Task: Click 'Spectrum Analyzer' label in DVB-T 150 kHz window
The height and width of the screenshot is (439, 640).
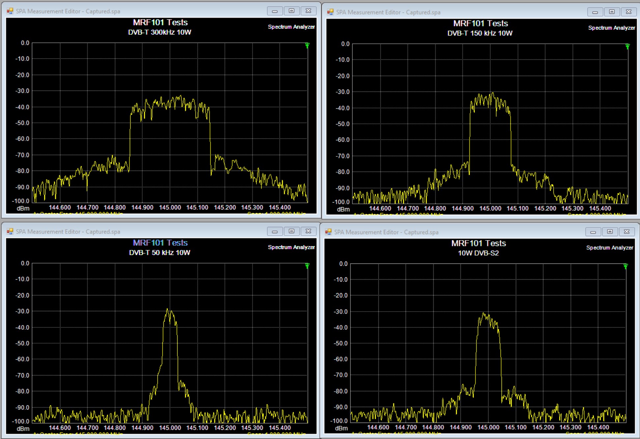Action: coord(612,28)
